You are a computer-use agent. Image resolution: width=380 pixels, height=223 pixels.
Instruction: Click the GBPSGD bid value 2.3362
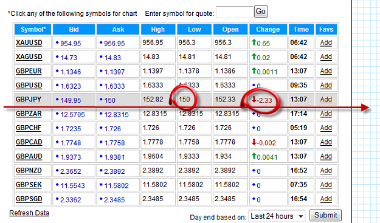tap(71, 200)
